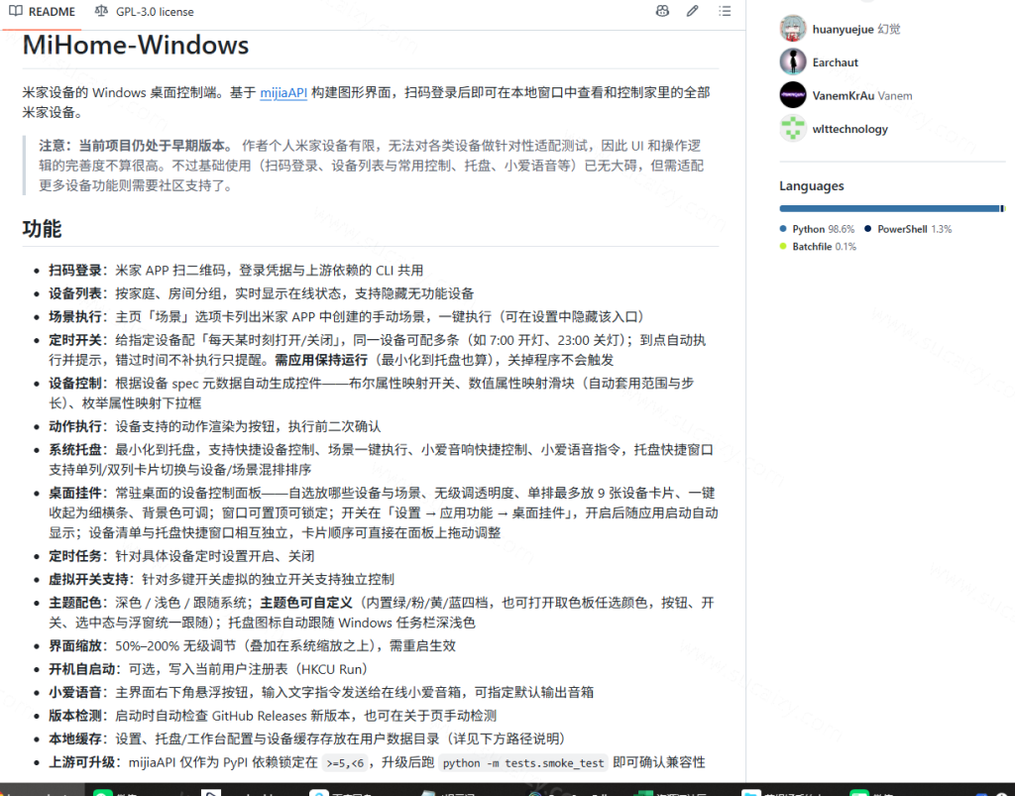
Task: Click the blue Python segment of language bar
Action: (889, 208)
